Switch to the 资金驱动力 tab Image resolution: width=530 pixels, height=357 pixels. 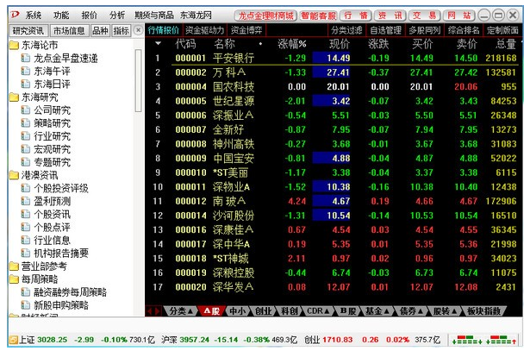coord(205,30)
